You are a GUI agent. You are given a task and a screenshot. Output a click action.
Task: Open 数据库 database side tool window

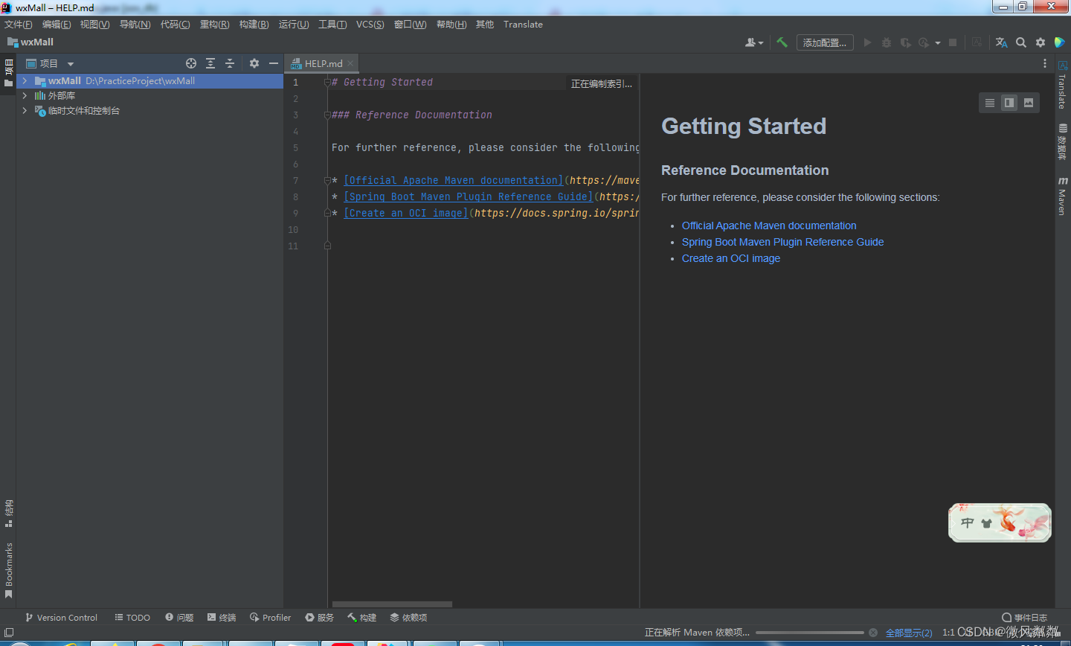[1063, 142]
